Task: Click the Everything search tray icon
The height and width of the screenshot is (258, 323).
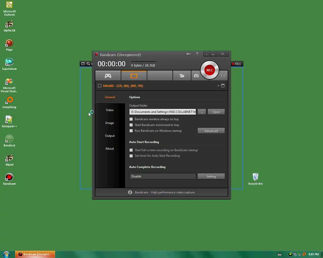Action: 304,254
